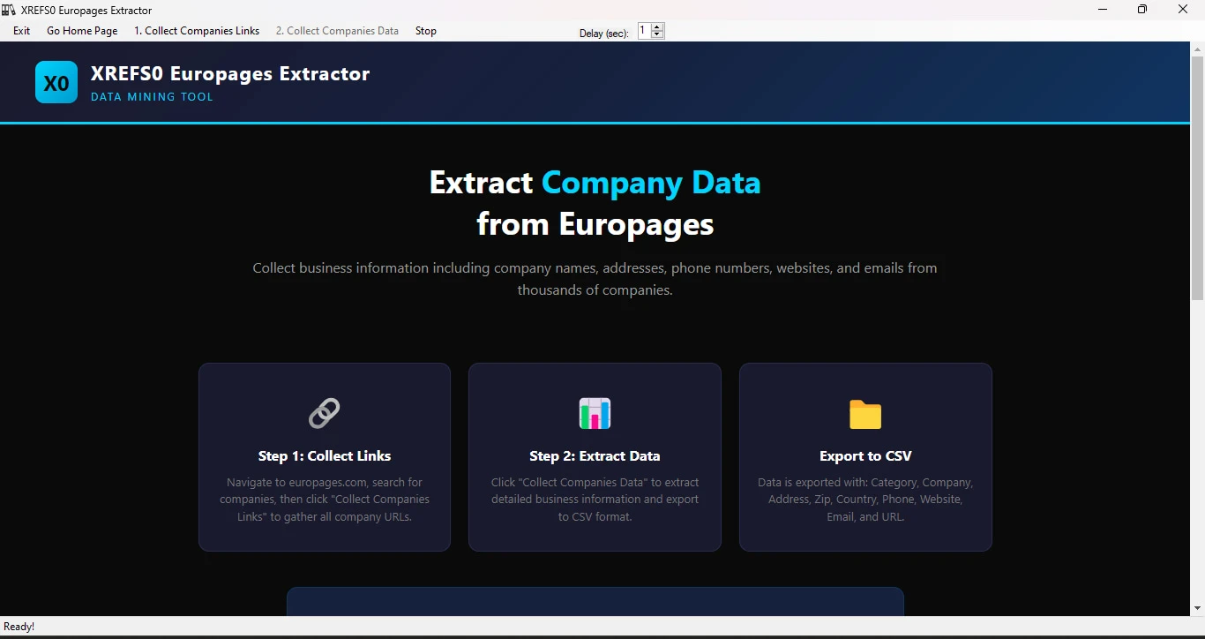The image size is (1205, 639).
Task: Click the Step 1: Collect Links heading
Action: (x=325, y=456)
